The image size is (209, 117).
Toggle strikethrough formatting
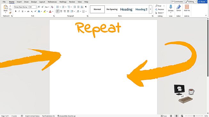pos(28,11)
